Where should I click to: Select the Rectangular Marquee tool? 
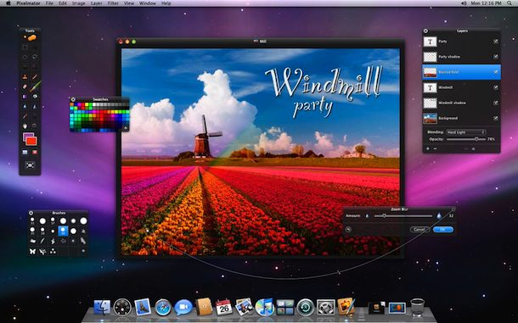pos(25,47)
